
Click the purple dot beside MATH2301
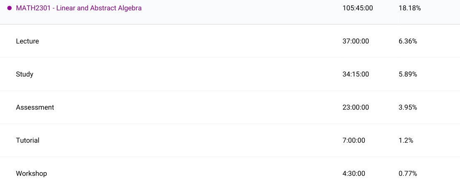[10, 8]
